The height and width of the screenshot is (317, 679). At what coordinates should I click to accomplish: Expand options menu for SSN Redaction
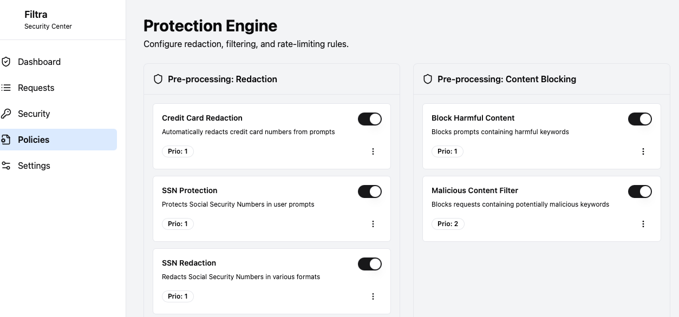373,296
